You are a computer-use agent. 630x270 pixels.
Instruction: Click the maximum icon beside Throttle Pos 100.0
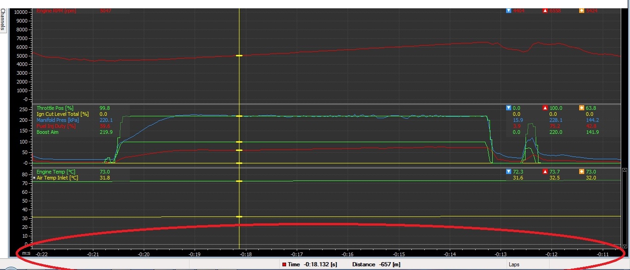(545, 108)
